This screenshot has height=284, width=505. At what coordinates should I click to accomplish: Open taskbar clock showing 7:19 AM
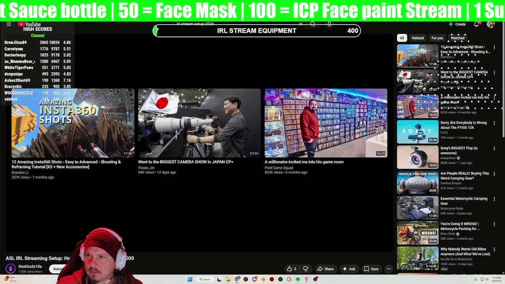pyautogui.click(x=496, y=279)
